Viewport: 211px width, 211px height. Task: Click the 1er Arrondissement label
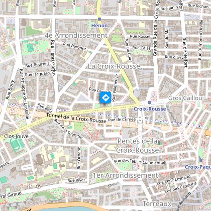point(126,175)
